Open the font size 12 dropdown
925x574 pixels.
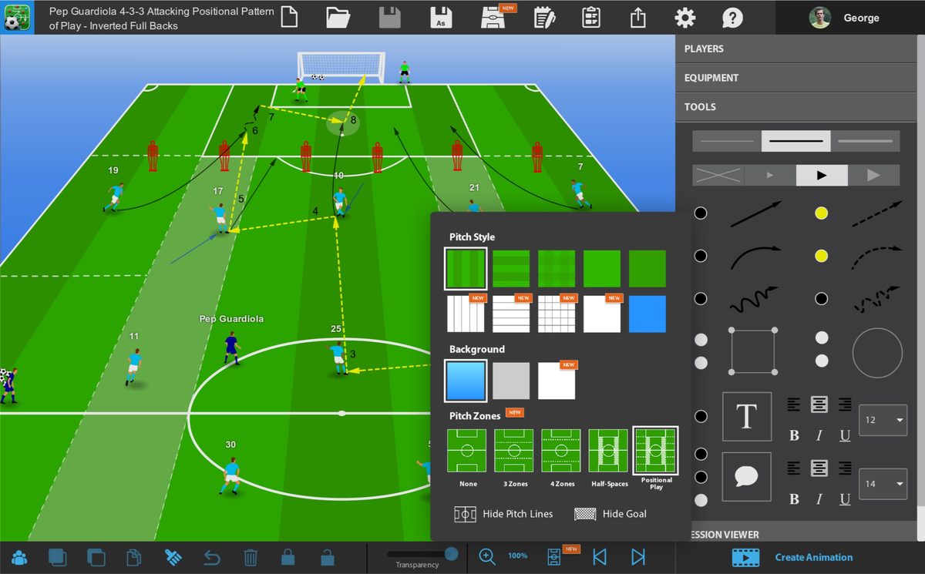pos(883,420)
